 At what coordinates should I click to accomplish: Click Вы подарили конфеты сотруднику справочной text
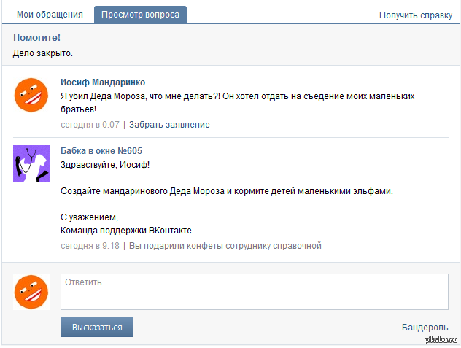click(x=225, y=246)
